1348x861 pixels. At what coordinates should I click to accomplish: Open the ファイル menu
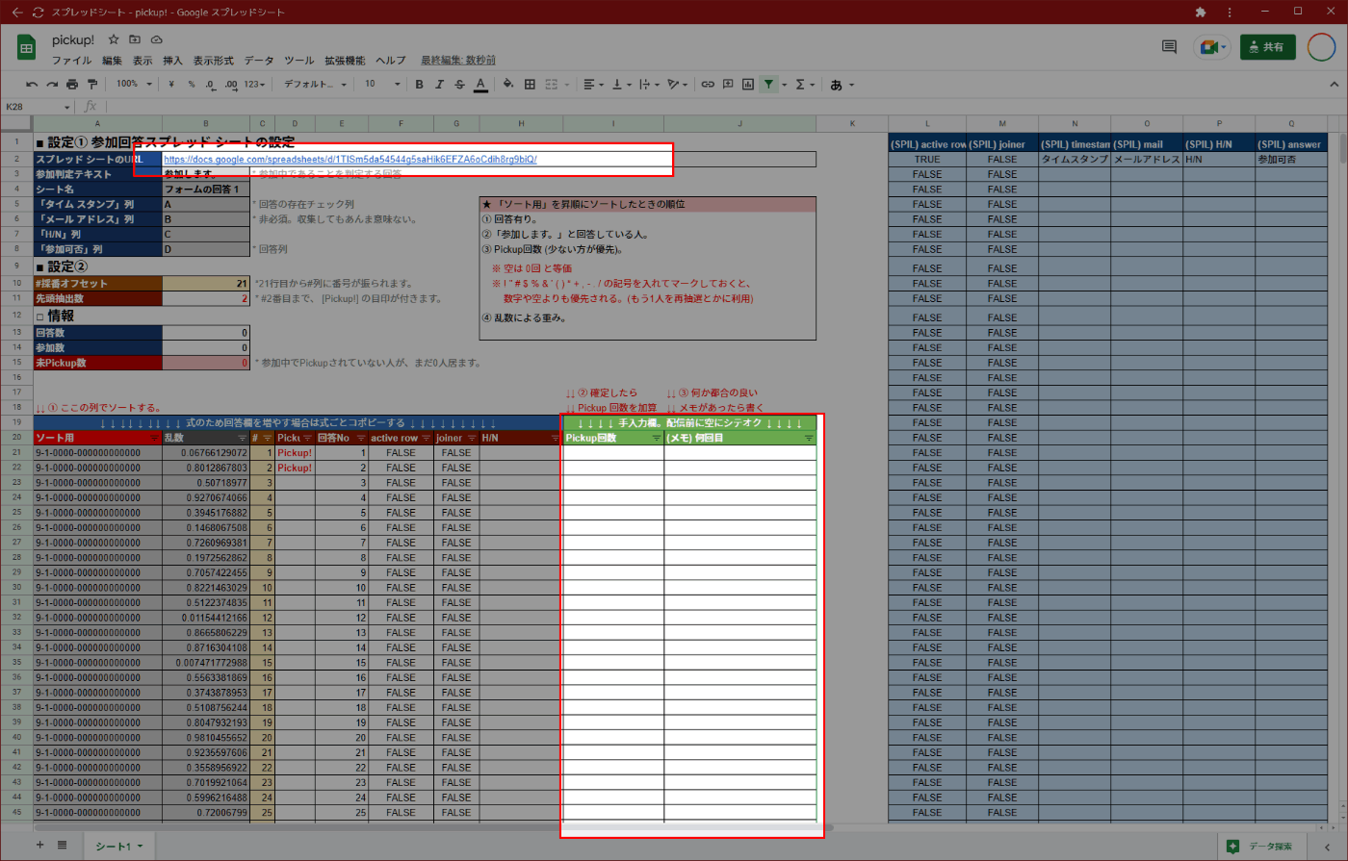coord(71,61)
